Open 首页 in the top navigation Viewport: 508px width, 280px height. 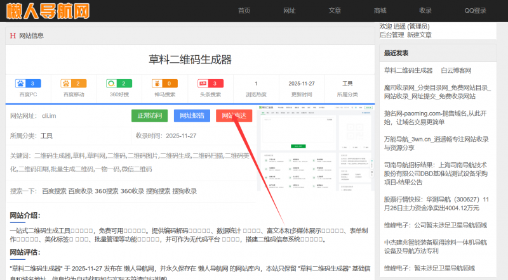coord(244,11)
